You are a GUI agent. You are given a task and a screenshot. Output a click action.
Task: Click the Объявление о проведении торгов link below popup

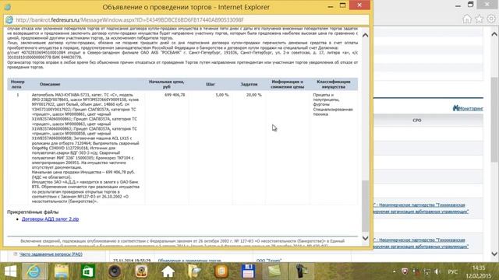[189, 261]
